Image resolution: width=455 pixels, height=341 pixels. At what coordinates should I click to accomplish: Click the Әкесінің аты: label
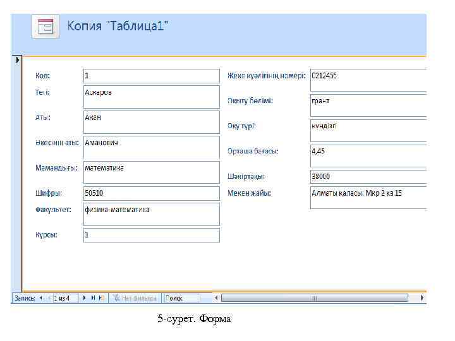[57, 143]
